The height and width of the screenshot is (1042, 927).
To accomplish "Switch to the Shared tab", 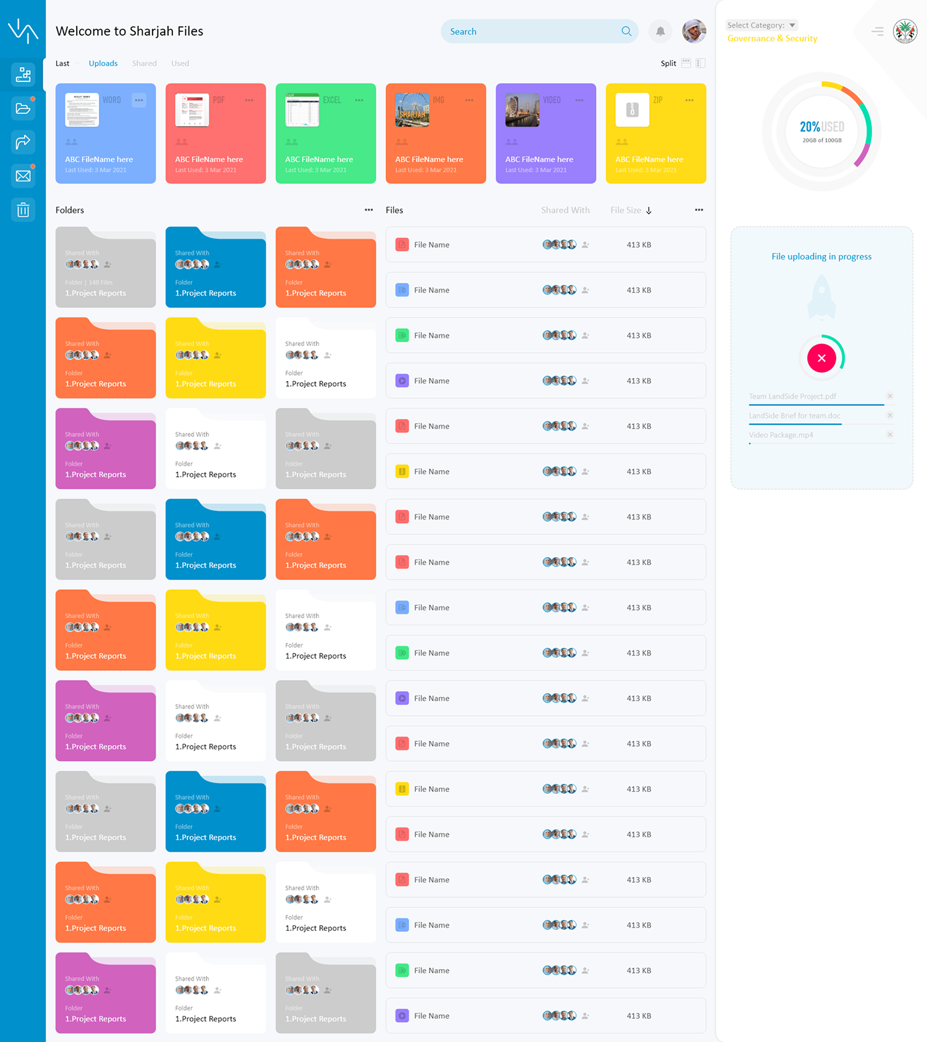I will [144, 63].
